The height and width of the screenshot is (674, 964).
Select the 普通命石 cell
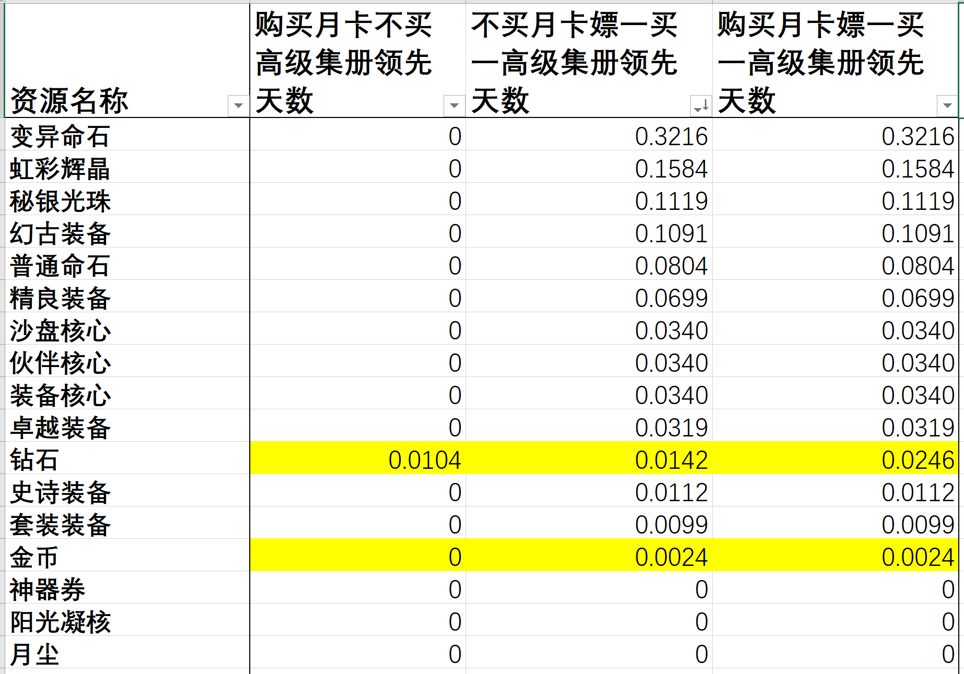tap(127, 264)
